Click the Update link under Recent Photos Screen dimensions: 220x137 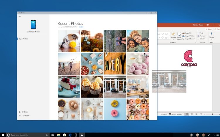click(81, 27)
